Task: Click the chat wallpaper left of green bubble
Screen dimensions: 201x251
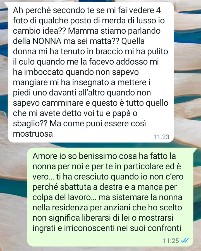Action: click(x=14, y=197)
